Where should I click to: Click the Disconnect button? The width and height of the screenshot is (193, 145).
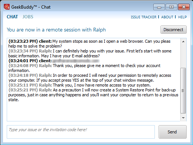coord(174,30)
